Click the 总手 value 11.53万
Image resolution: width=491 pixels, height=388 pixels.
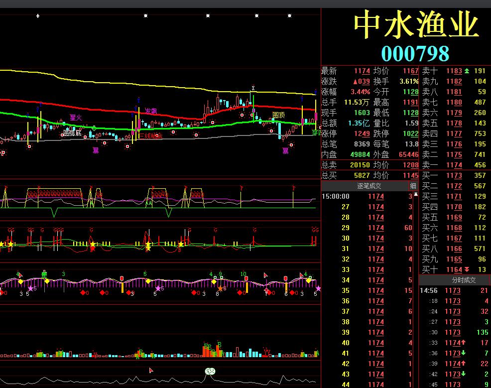[357, 103]
